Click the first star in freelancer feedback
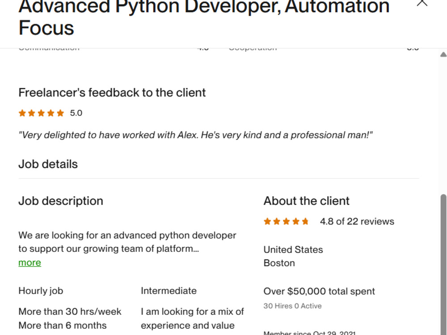The image size is (447, 335). pyautogui.click(x=22, y=113)
